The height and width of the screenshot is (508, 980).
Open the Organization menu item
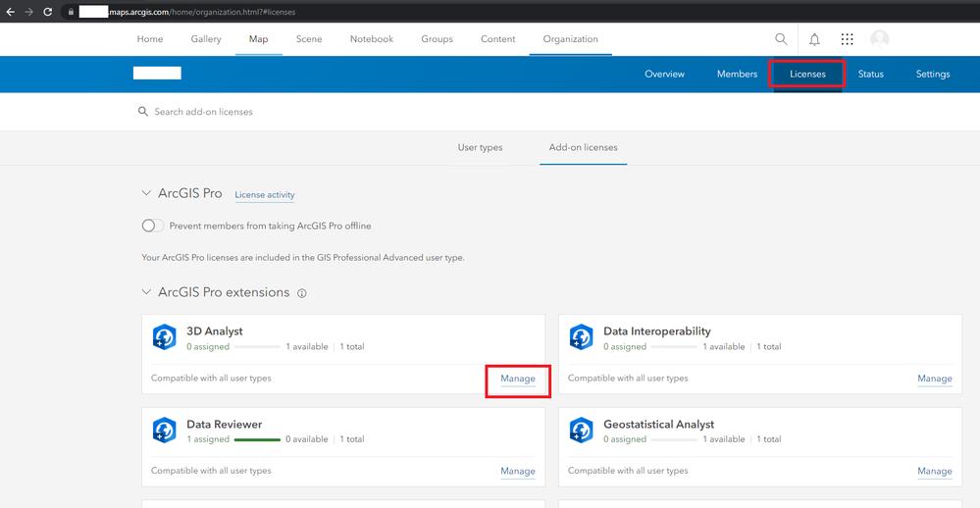click(x=571, y=39)
